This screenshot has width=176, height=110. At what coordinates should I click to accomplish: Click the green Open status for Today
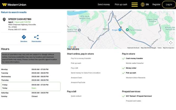pos(34,88)
